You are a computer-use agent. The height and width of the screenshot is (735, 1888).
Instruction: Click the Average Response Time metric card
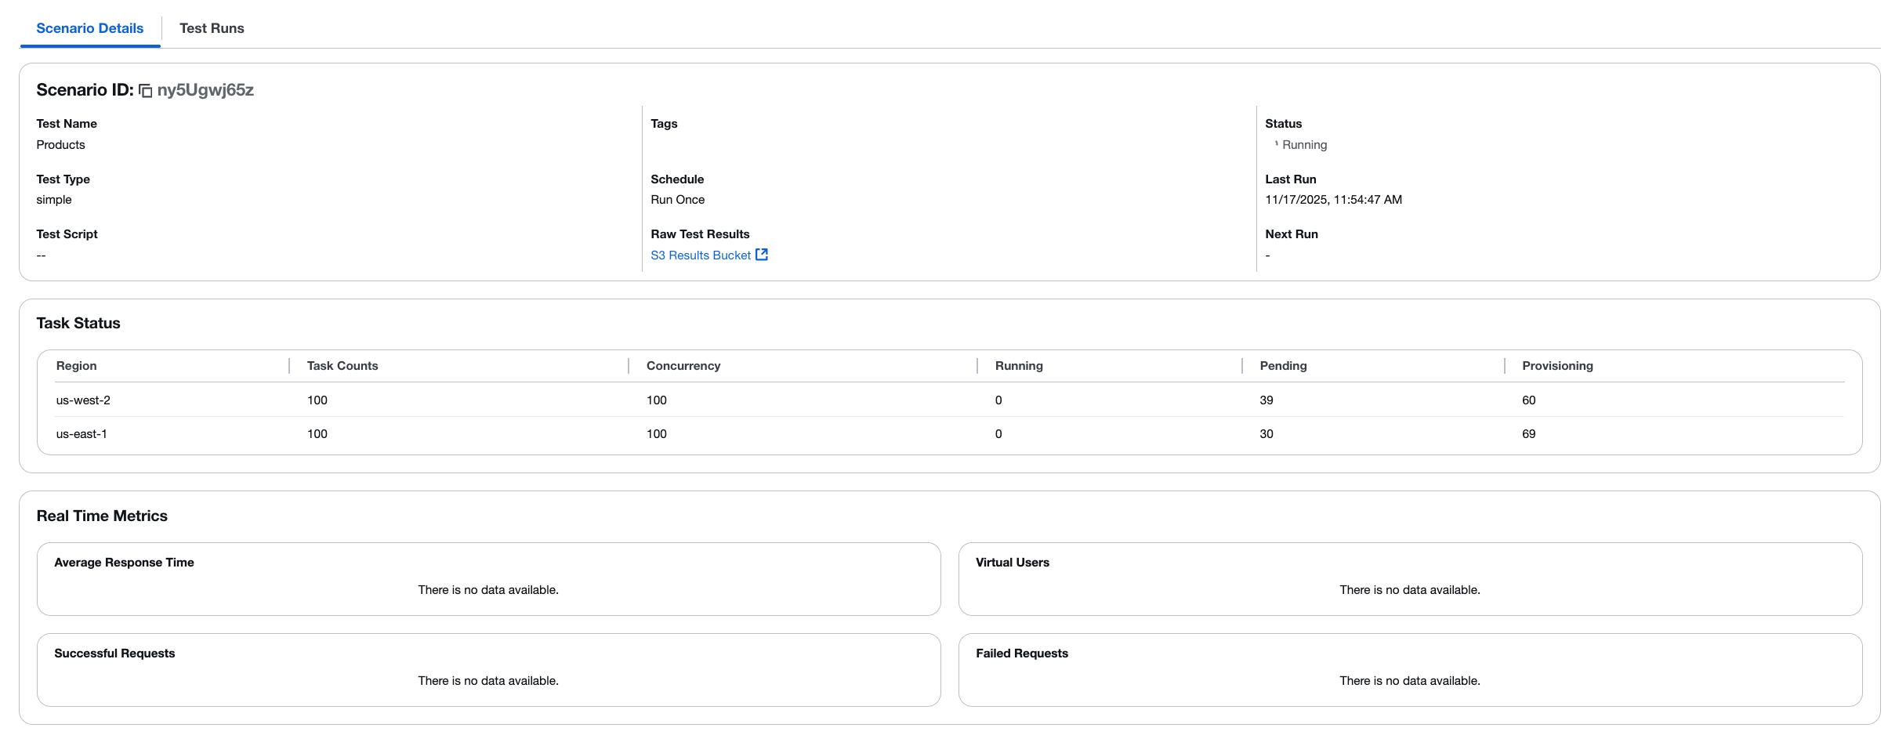[x=488, y=578]
